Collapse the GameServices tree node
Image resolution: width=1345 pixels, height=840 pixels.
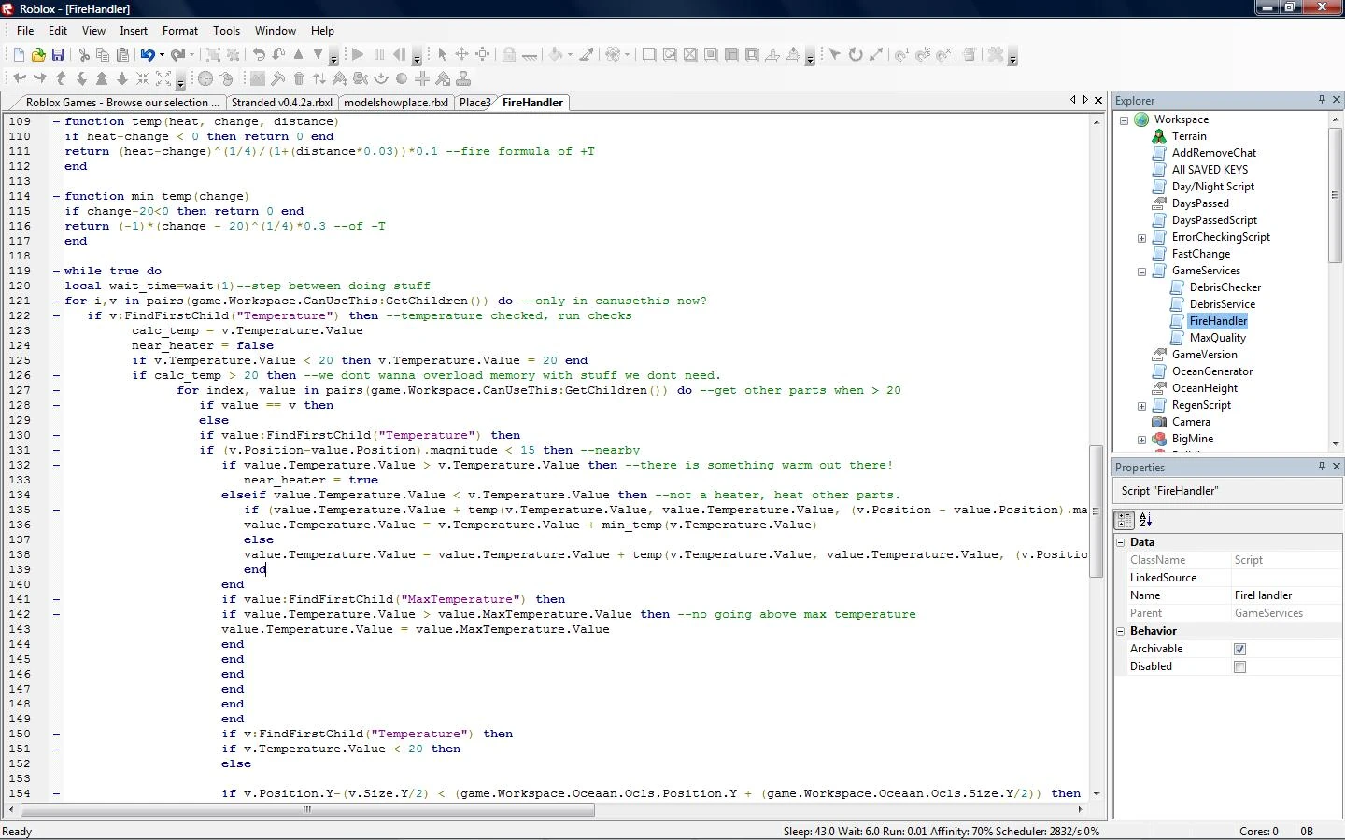pyautogui.click(x=1141, y=272)
